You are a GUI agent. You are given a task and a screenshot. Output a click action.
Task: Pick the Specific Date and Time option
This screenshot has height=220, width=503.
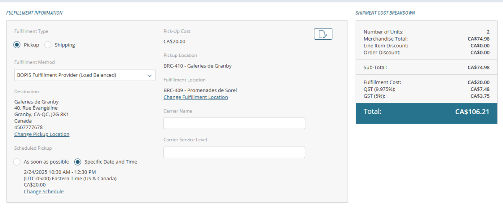coord(78,162)
